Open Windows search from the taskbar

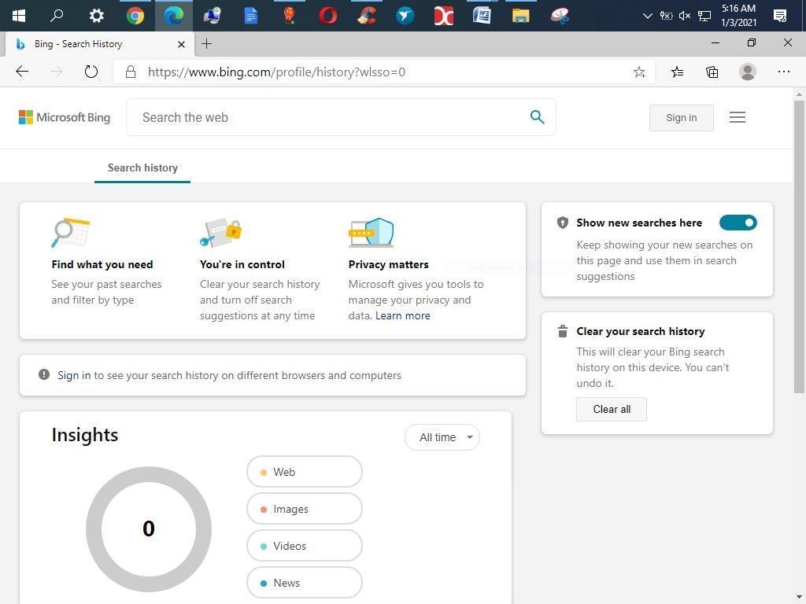(57, 16)
